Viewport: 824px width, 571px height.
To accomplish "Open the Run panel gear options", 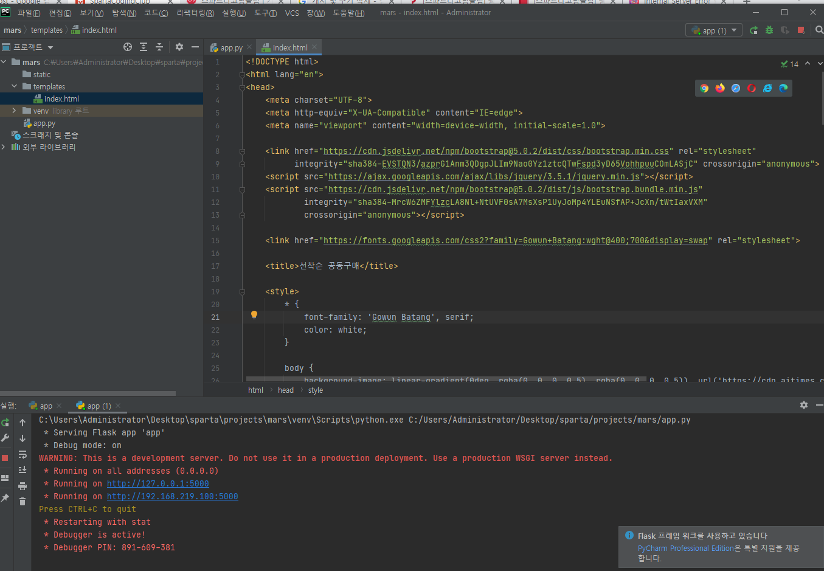I will tap(804, 405).
